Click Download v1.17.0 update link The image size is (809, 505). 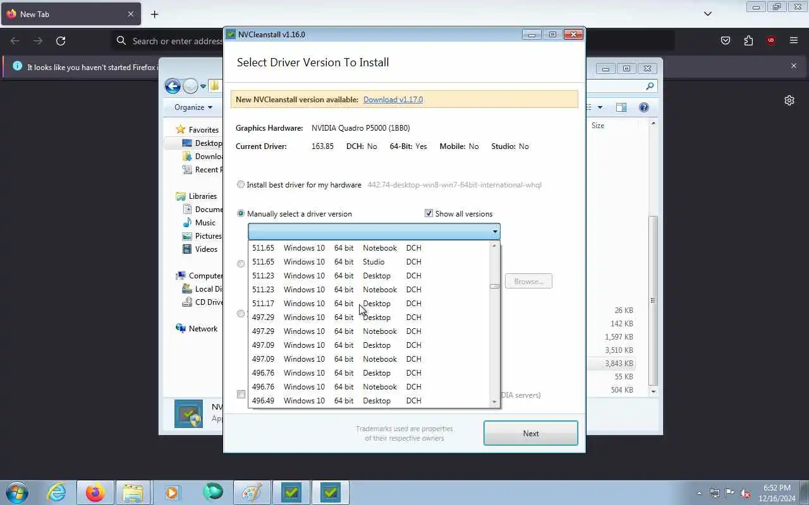click(393, 100)
